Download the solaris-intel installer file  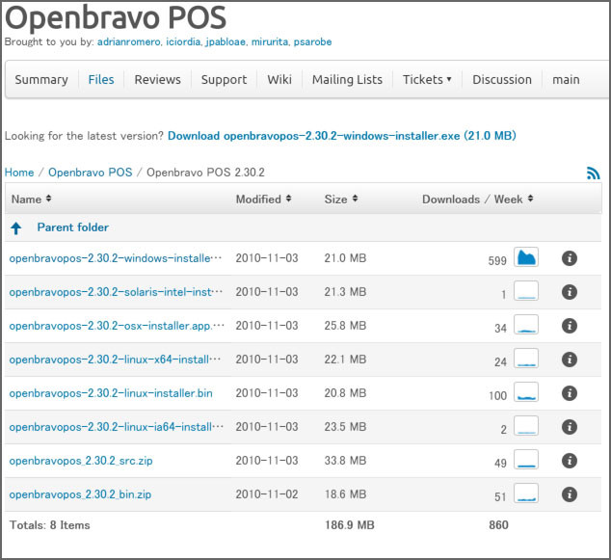tap(116, 292)
